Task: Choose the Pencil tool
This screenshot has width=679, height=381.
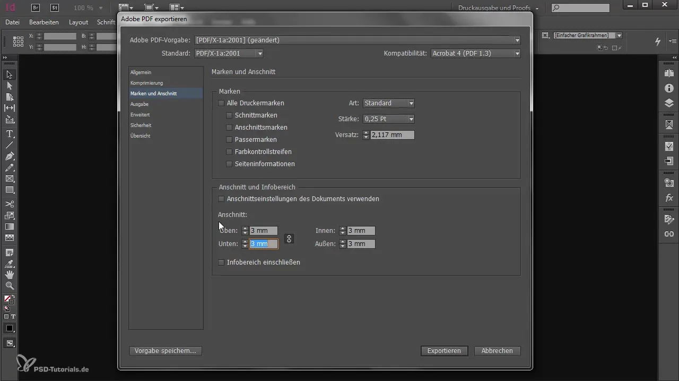Action: pos(10,167)
